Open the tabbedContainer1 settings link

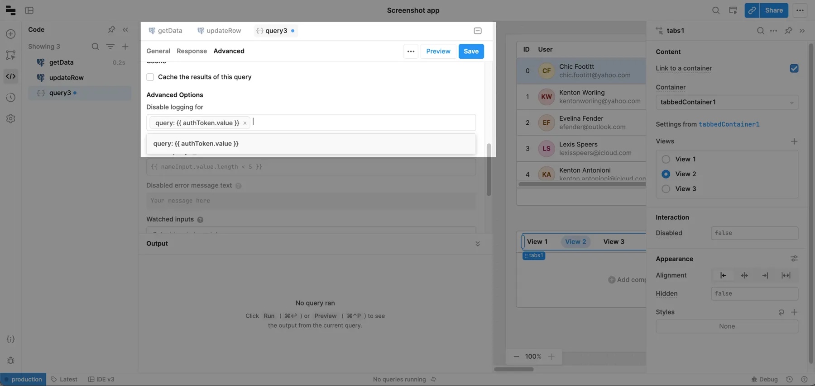point(729,124)
